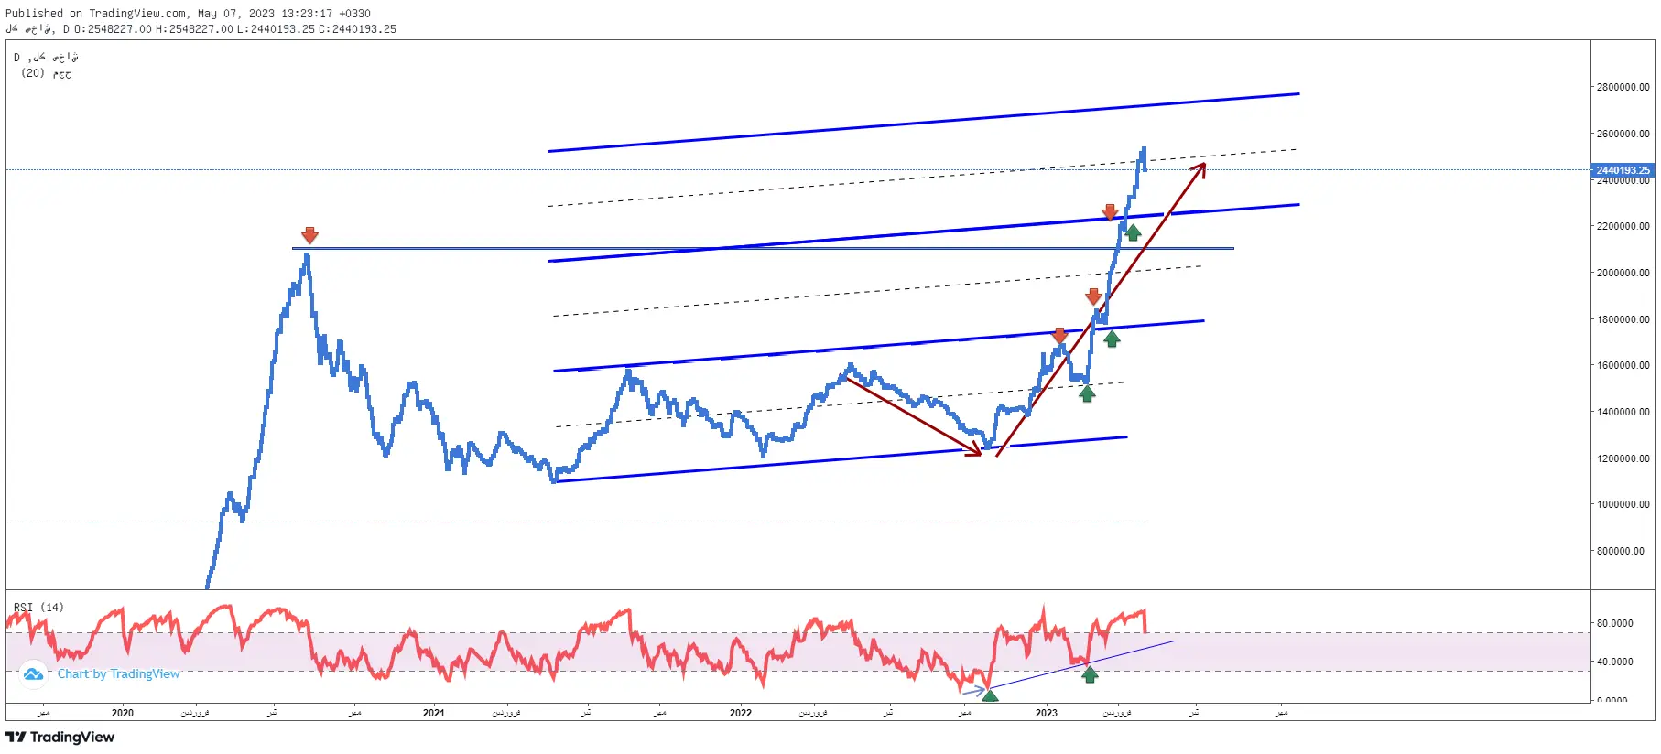Select the red down arrow above the 2020 peak
Viewport: 1661px width, 754px height.
point(309,235)
